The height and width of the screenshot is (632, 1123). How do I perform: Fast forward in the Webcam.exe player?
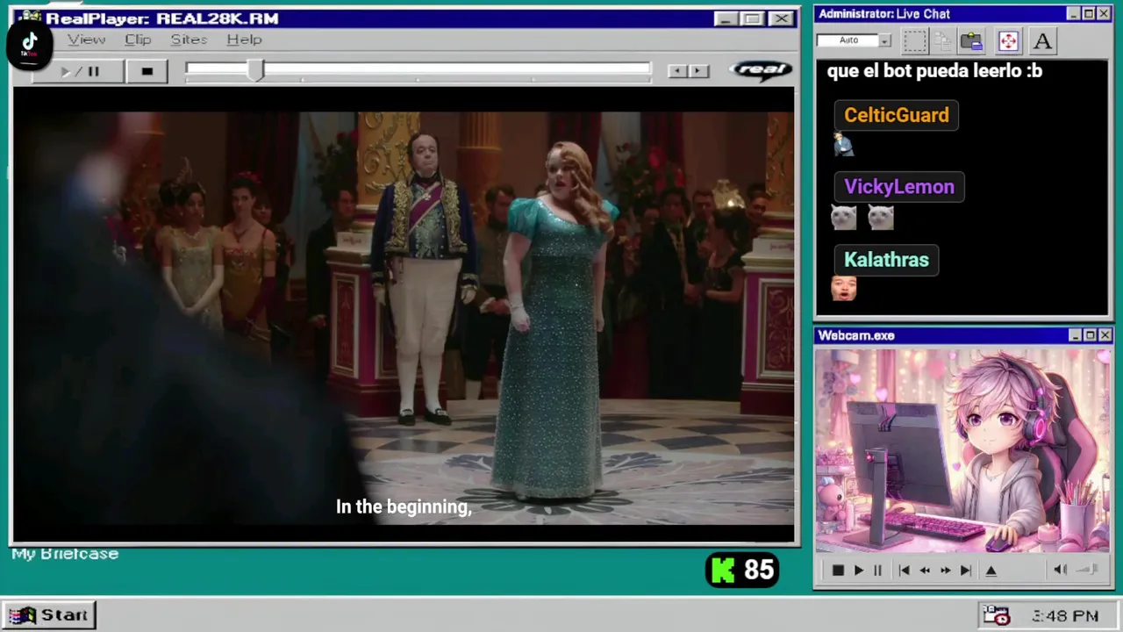click(x=945, y=571)
